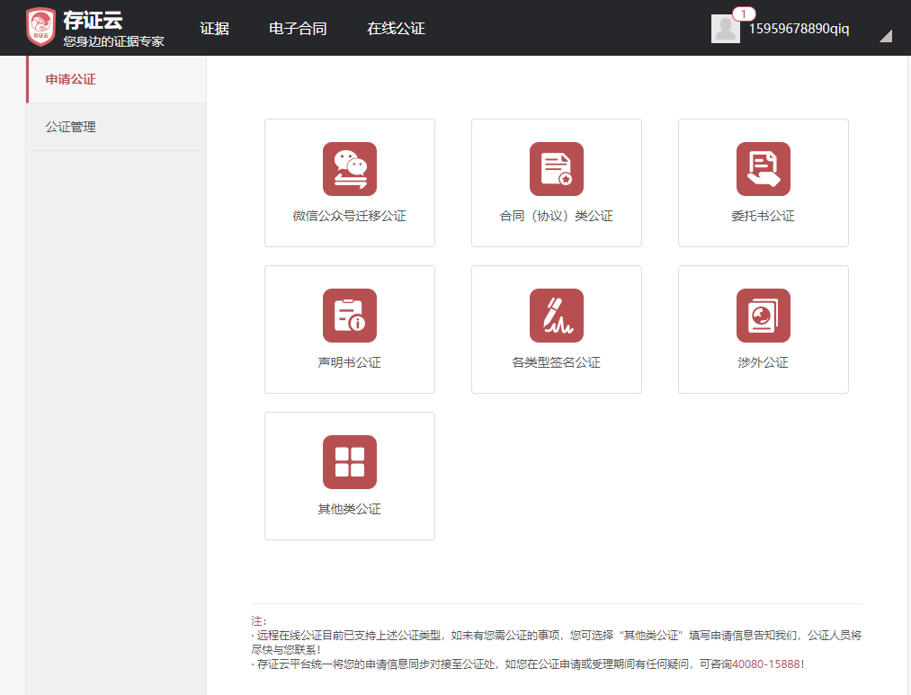This screenshot has width=911, height=695.
Task: Open the 证据 top menu
Action: [214, 29]
